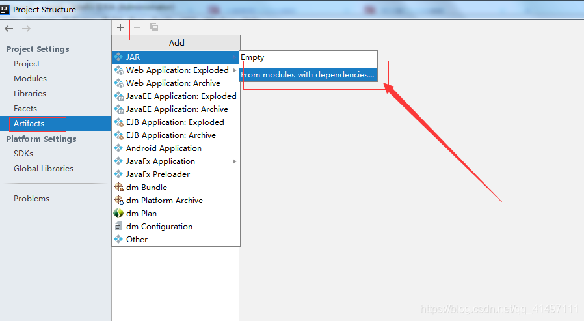The image size is (584, 321).
Task: Select Web Application: Archive entry
Action: point(176,83)
